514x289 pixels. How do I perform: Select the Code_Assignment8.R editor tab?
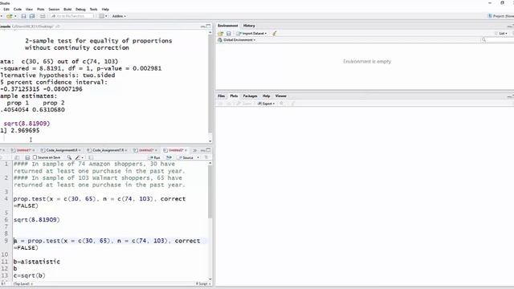point(61,150)
